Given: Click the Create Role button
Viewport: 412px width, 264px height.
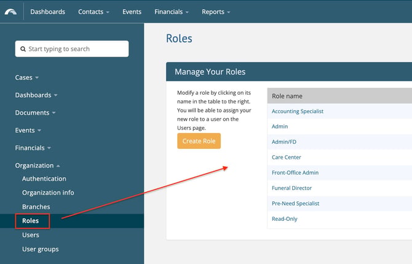Looking at the screenshot, I should (199, 141).
